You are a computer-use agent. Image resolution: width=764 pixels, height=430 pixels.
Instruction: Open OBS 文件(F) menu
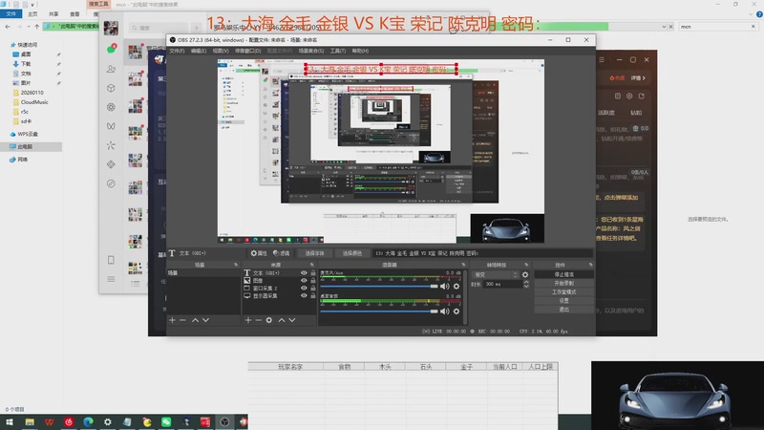[177, 51]
